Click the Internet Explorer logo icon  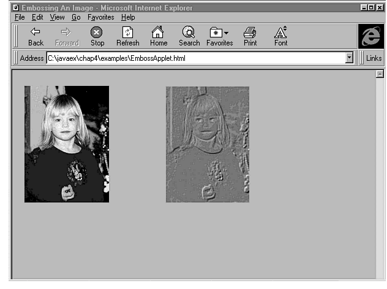point(370,36)
